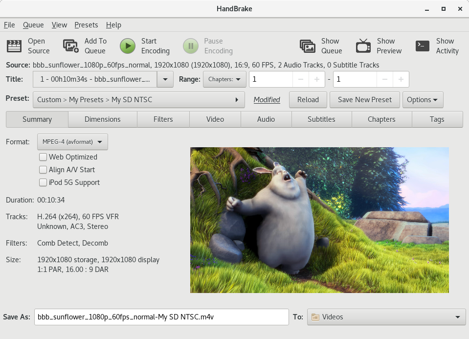The width and height of the screenshot is (469, 339).
Task: Open the View menu
Action: click(x=59, y=25)
